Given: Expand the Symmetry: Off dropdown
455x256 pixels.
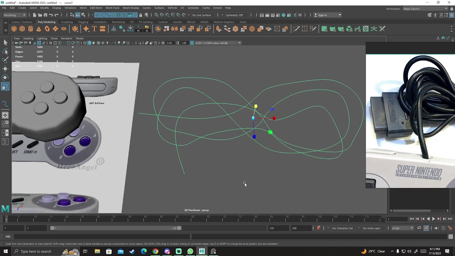Looking at the screenshot, I should (236, 15).
